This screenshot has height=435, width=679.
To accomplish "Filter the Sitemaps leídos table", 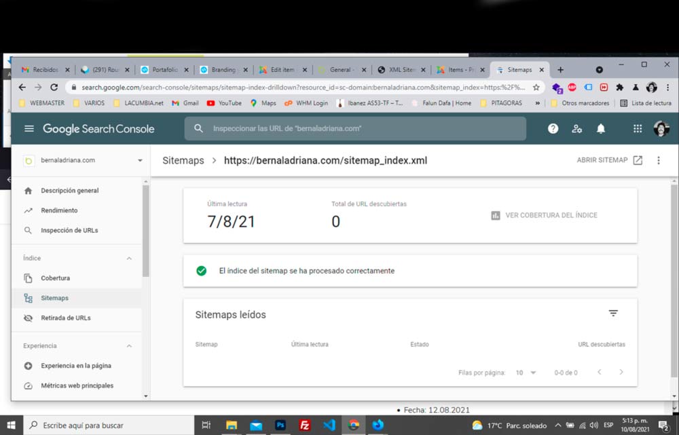I will 613,314.
